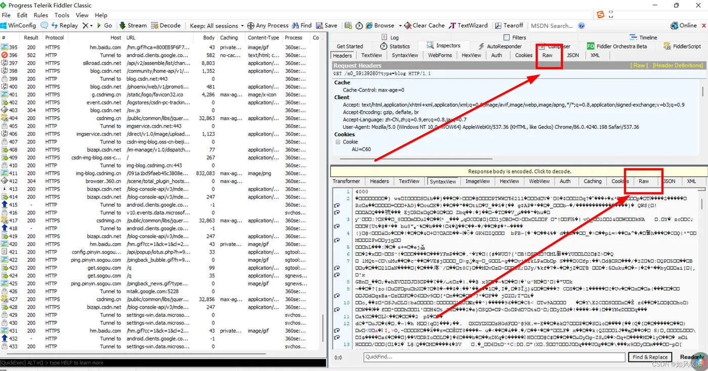The height and width of the screenshot is (371, 708).
Task: Open the AutoResponder tab
Action: pyautogui.click(x=500, y=46)
